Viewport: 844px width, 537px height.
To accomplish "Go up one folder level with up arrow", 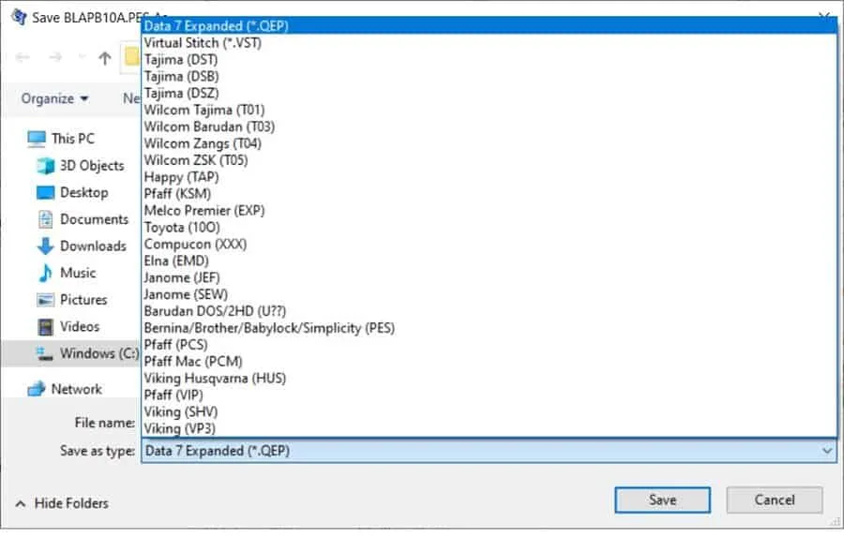I will pyautogui.click(x=105, y=57).
